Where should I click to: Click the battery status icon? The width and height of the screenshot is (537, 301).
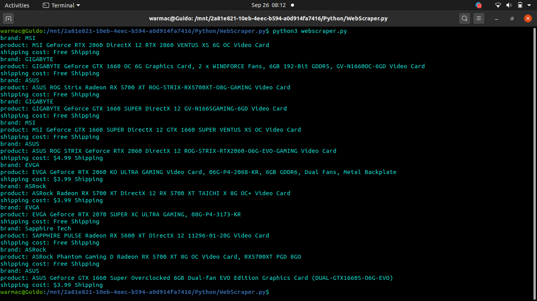(520, 5)
